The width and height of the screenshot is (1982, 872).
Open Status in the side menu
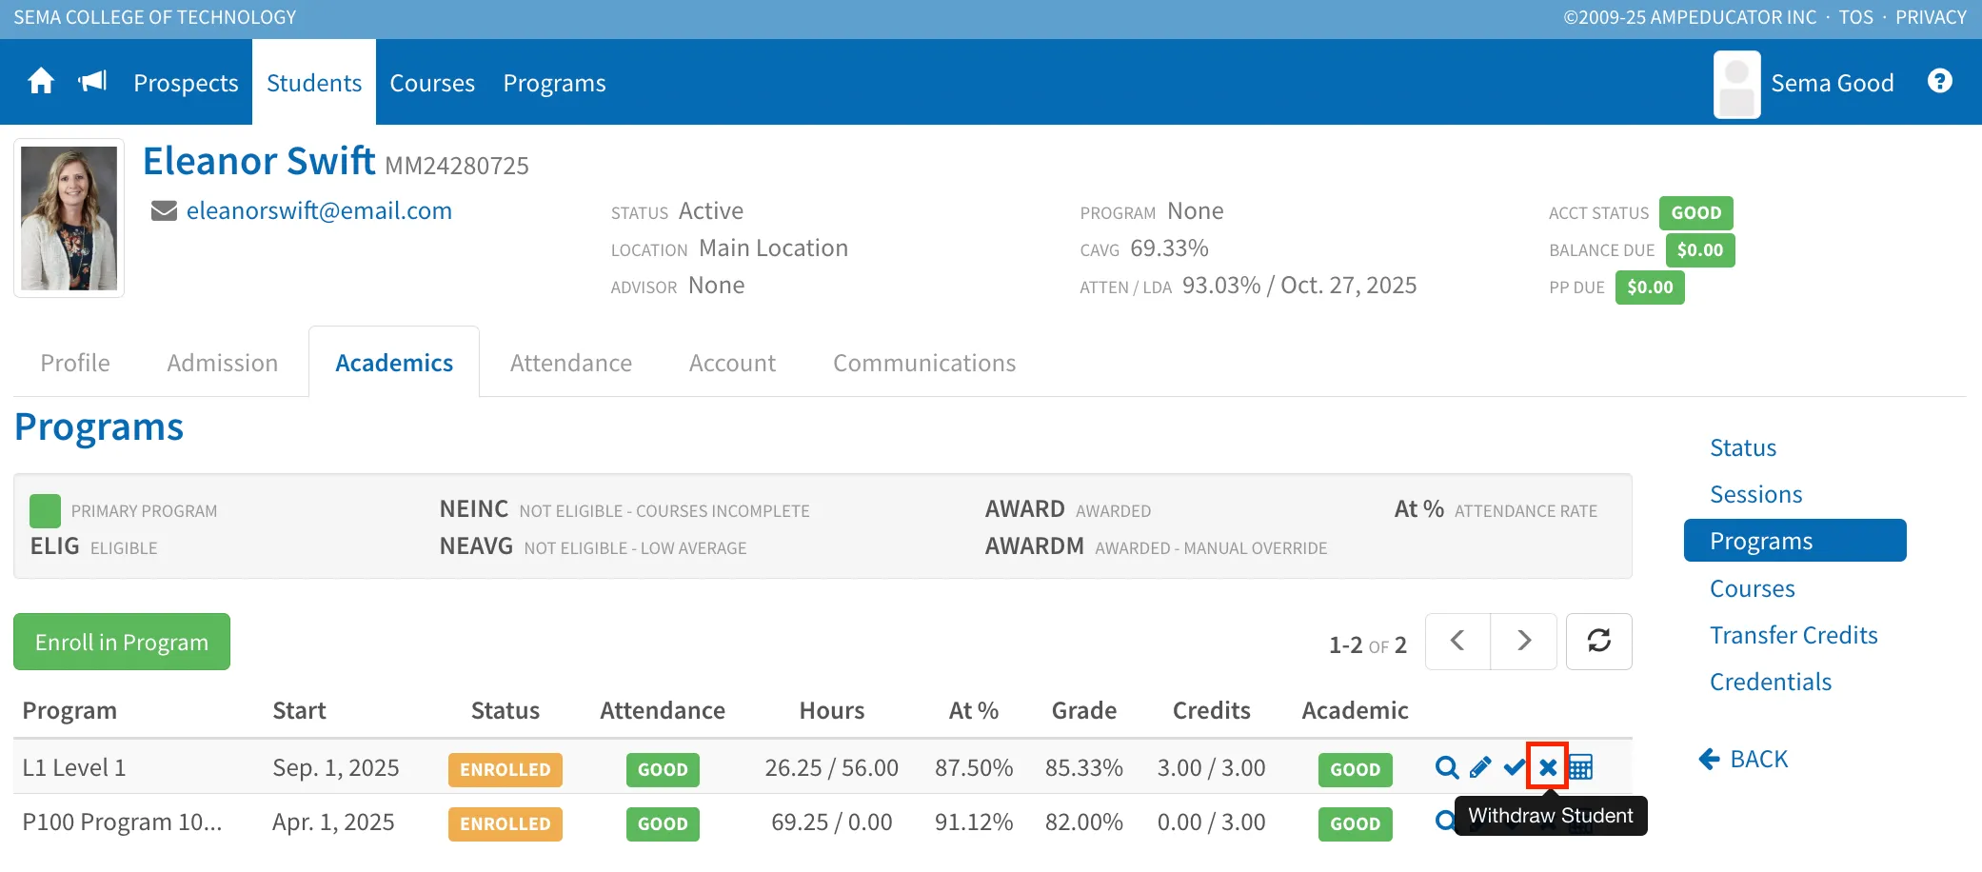point(1743,447)
